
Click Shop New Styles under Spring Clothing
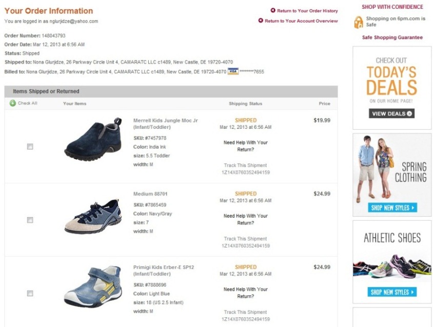392,208
